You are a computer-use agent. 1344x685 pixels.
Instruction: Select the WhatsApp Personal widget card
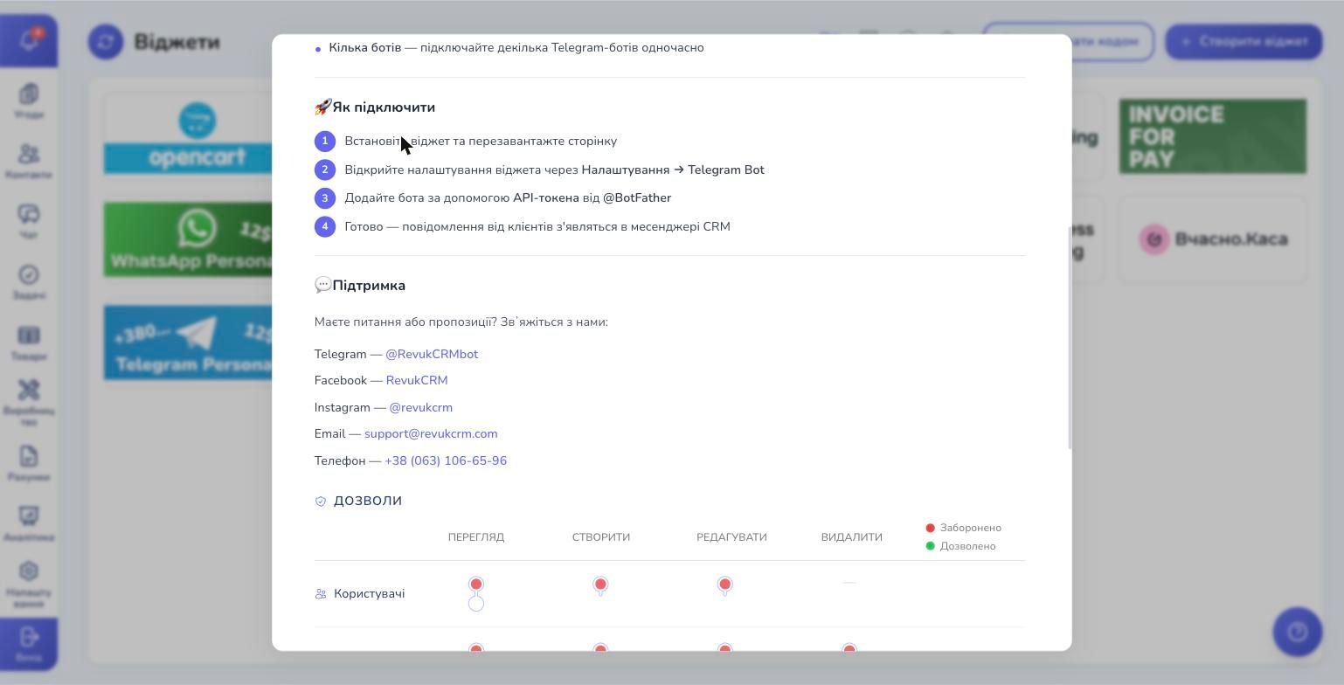pyautogui.click(x=189, y=239)
